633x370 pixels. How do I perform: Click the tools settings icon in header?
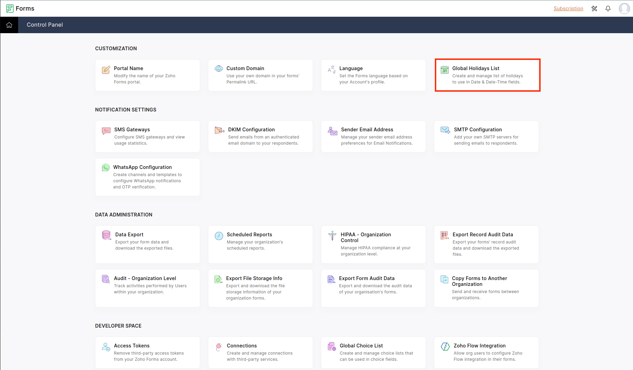tap(594, 9)
